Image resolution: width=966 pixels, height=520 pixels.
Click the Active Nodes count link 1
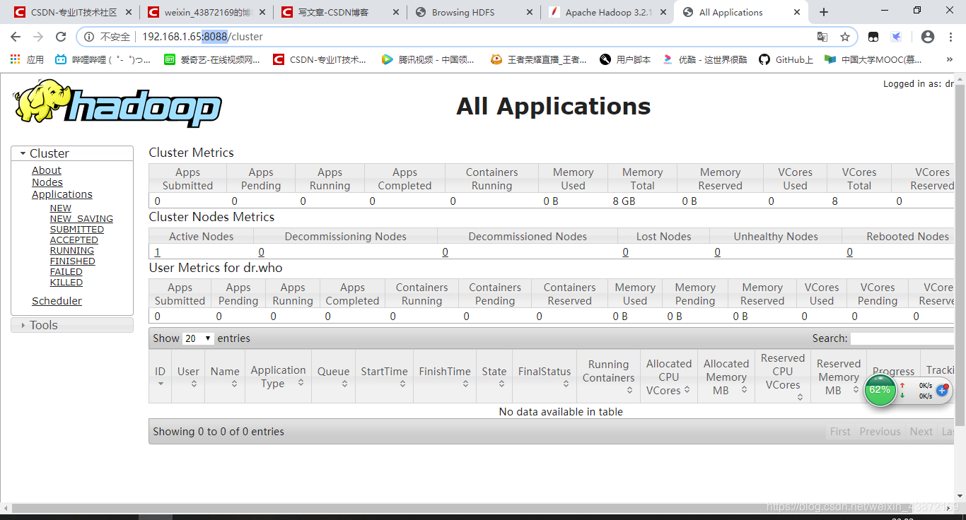[157, 252]
